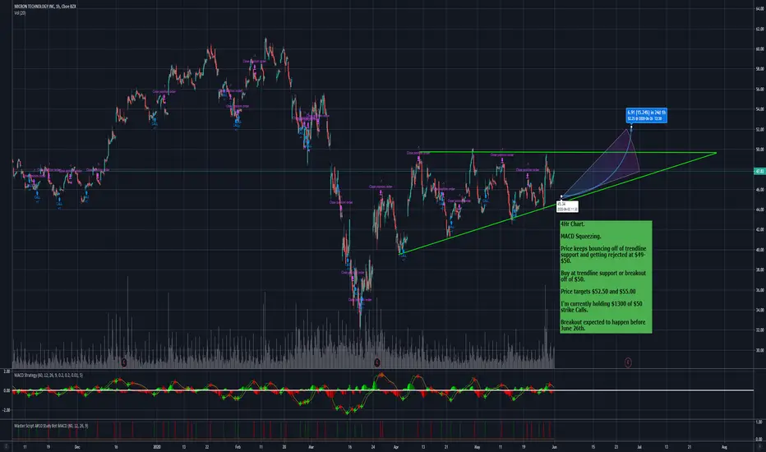Click the 52.00 price axis label

pos(759,129)
